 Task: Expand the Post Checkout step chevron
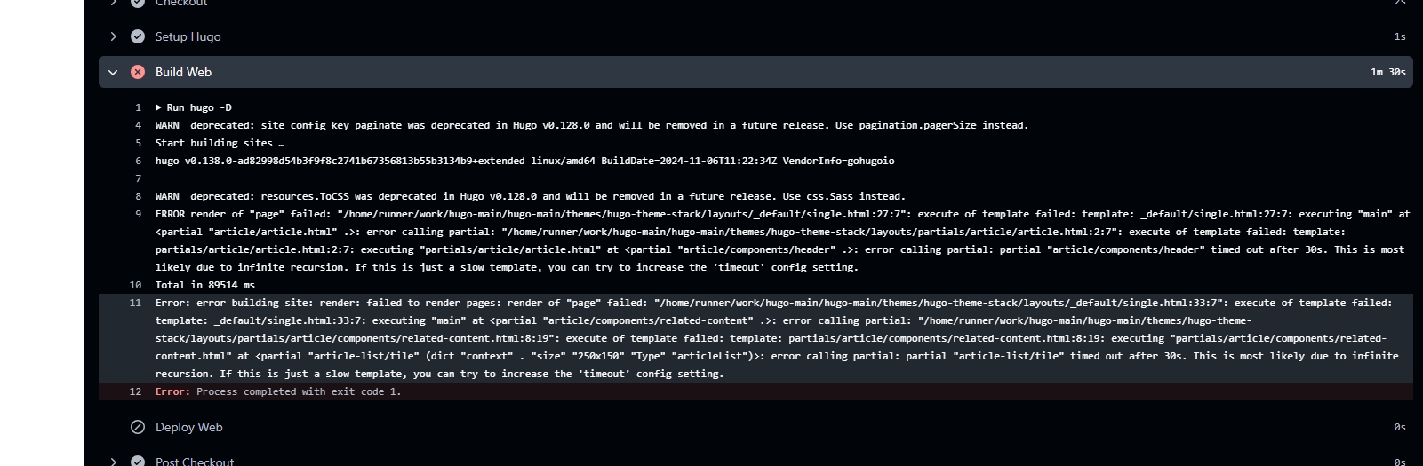click(113, 461)
